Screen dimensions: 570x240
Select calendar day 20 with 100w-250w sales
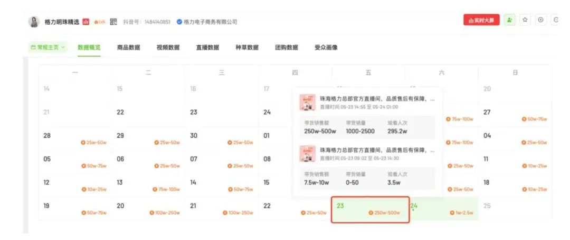click(x=148, y=209)
